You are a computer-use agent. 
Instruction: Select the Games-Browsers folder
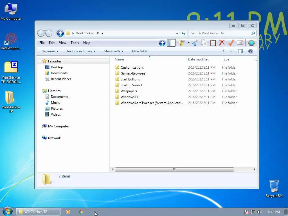coord(133,73)
